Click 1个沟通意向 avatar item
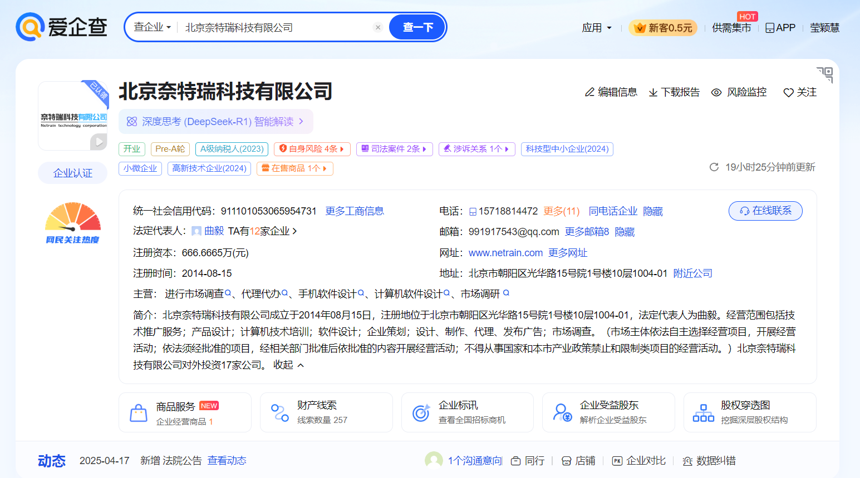This screenshot has height=478, width=860. pos(464,461)
